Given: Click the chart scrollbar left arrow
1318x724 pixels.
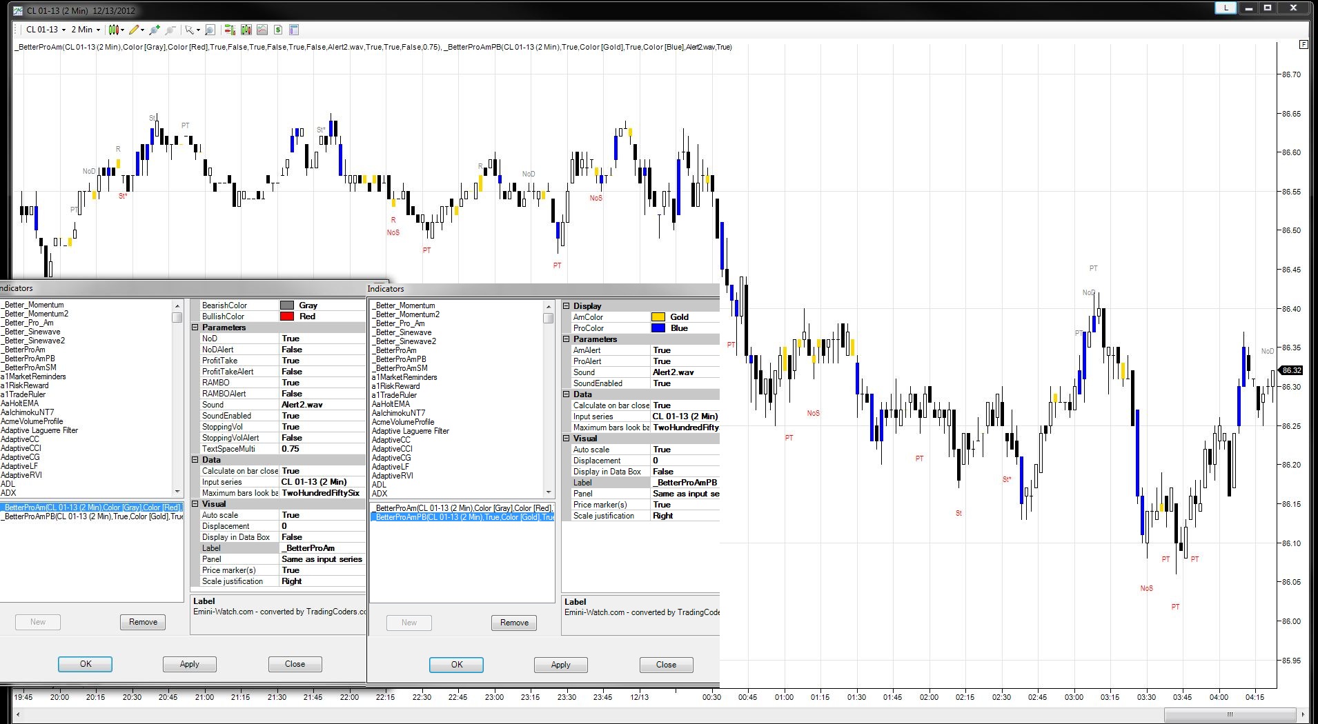Looking at the screenshot, I should point(17,714).
